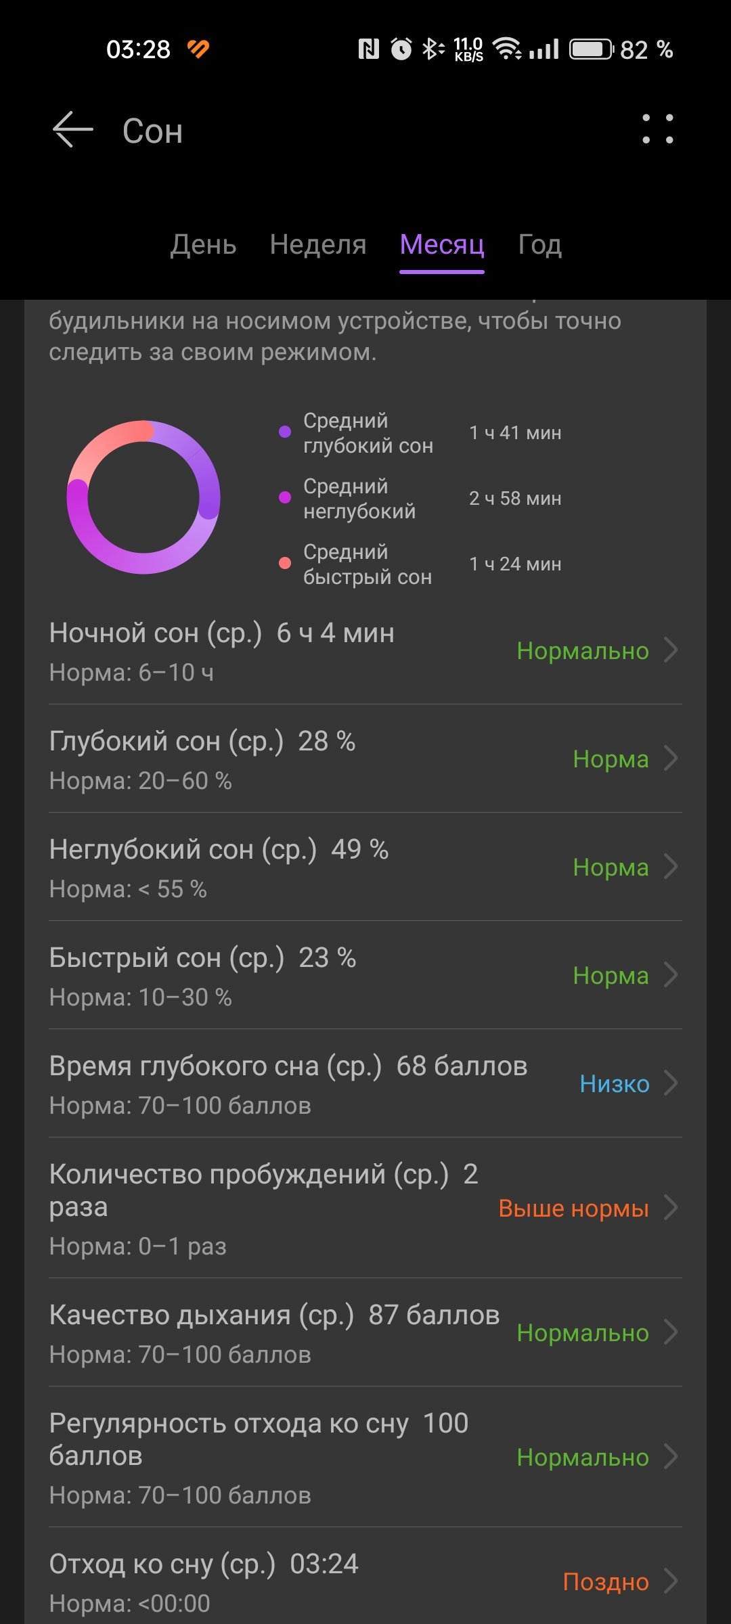This screenshot has height=1624, width=731.
Task: Open the Выше нормы awakenings status
Action: (x=574, y=1208)
